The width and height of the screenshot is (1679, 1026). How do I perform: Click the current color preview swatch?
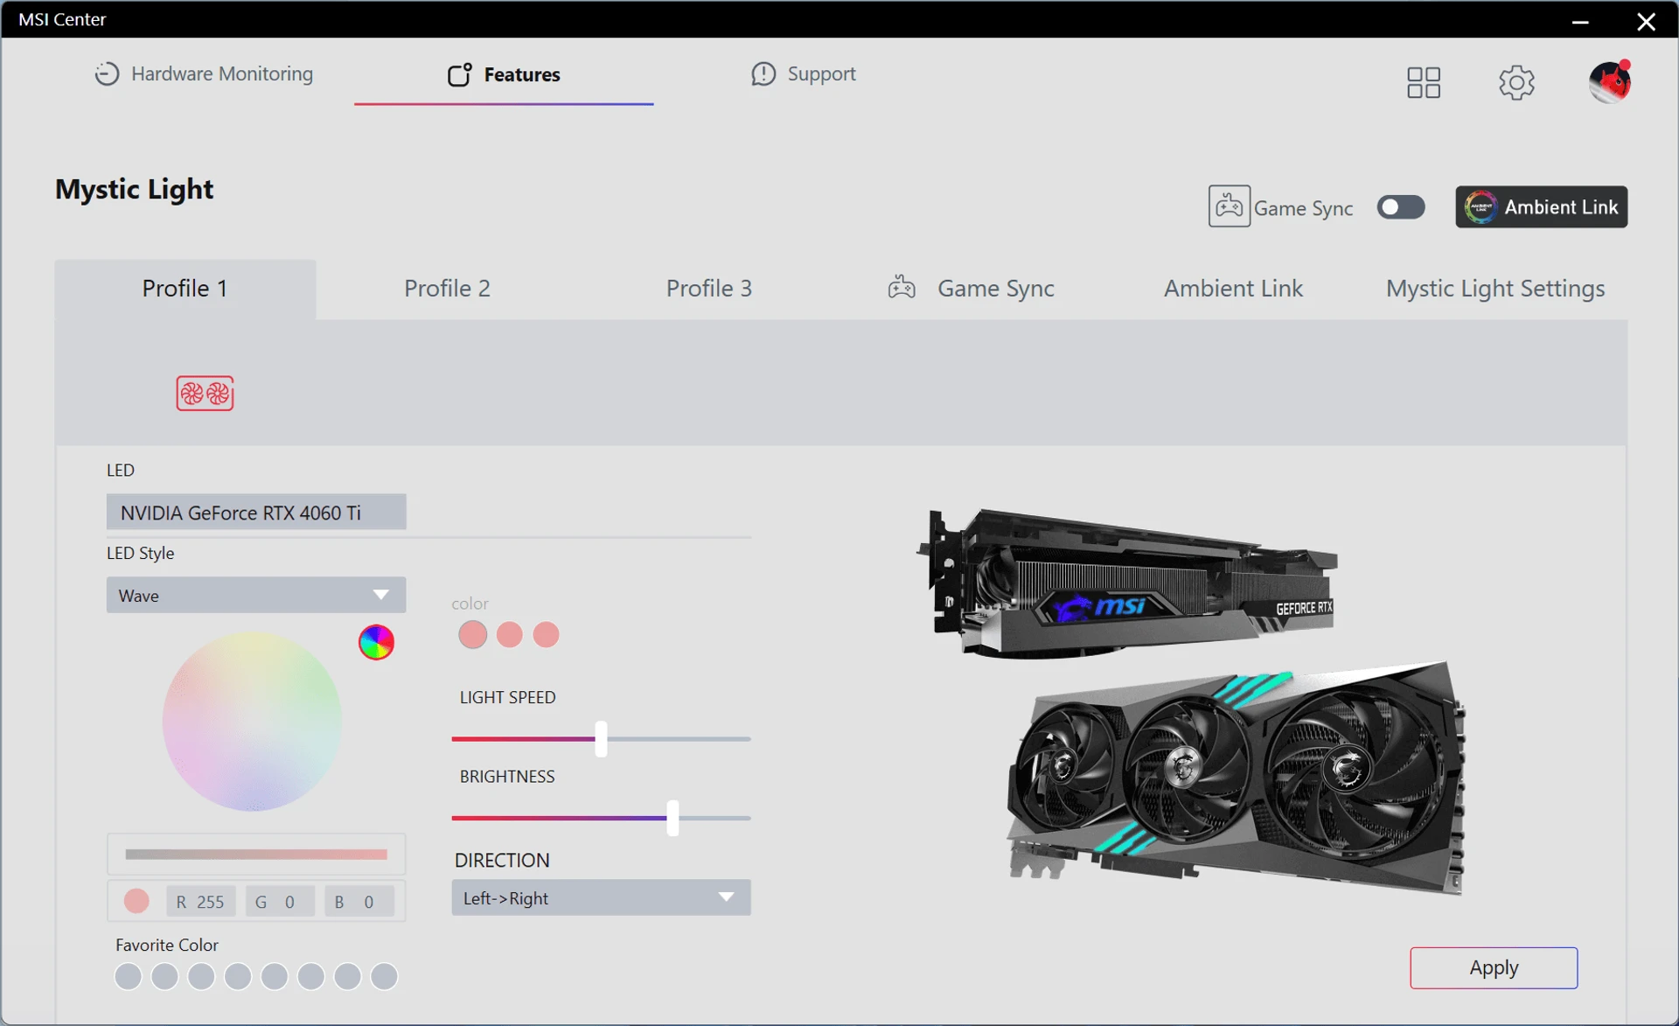coord(136,901)
